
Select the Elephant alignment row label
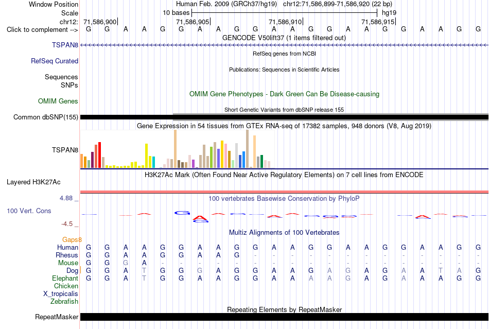pyautogui.click(x=65, y=278)
